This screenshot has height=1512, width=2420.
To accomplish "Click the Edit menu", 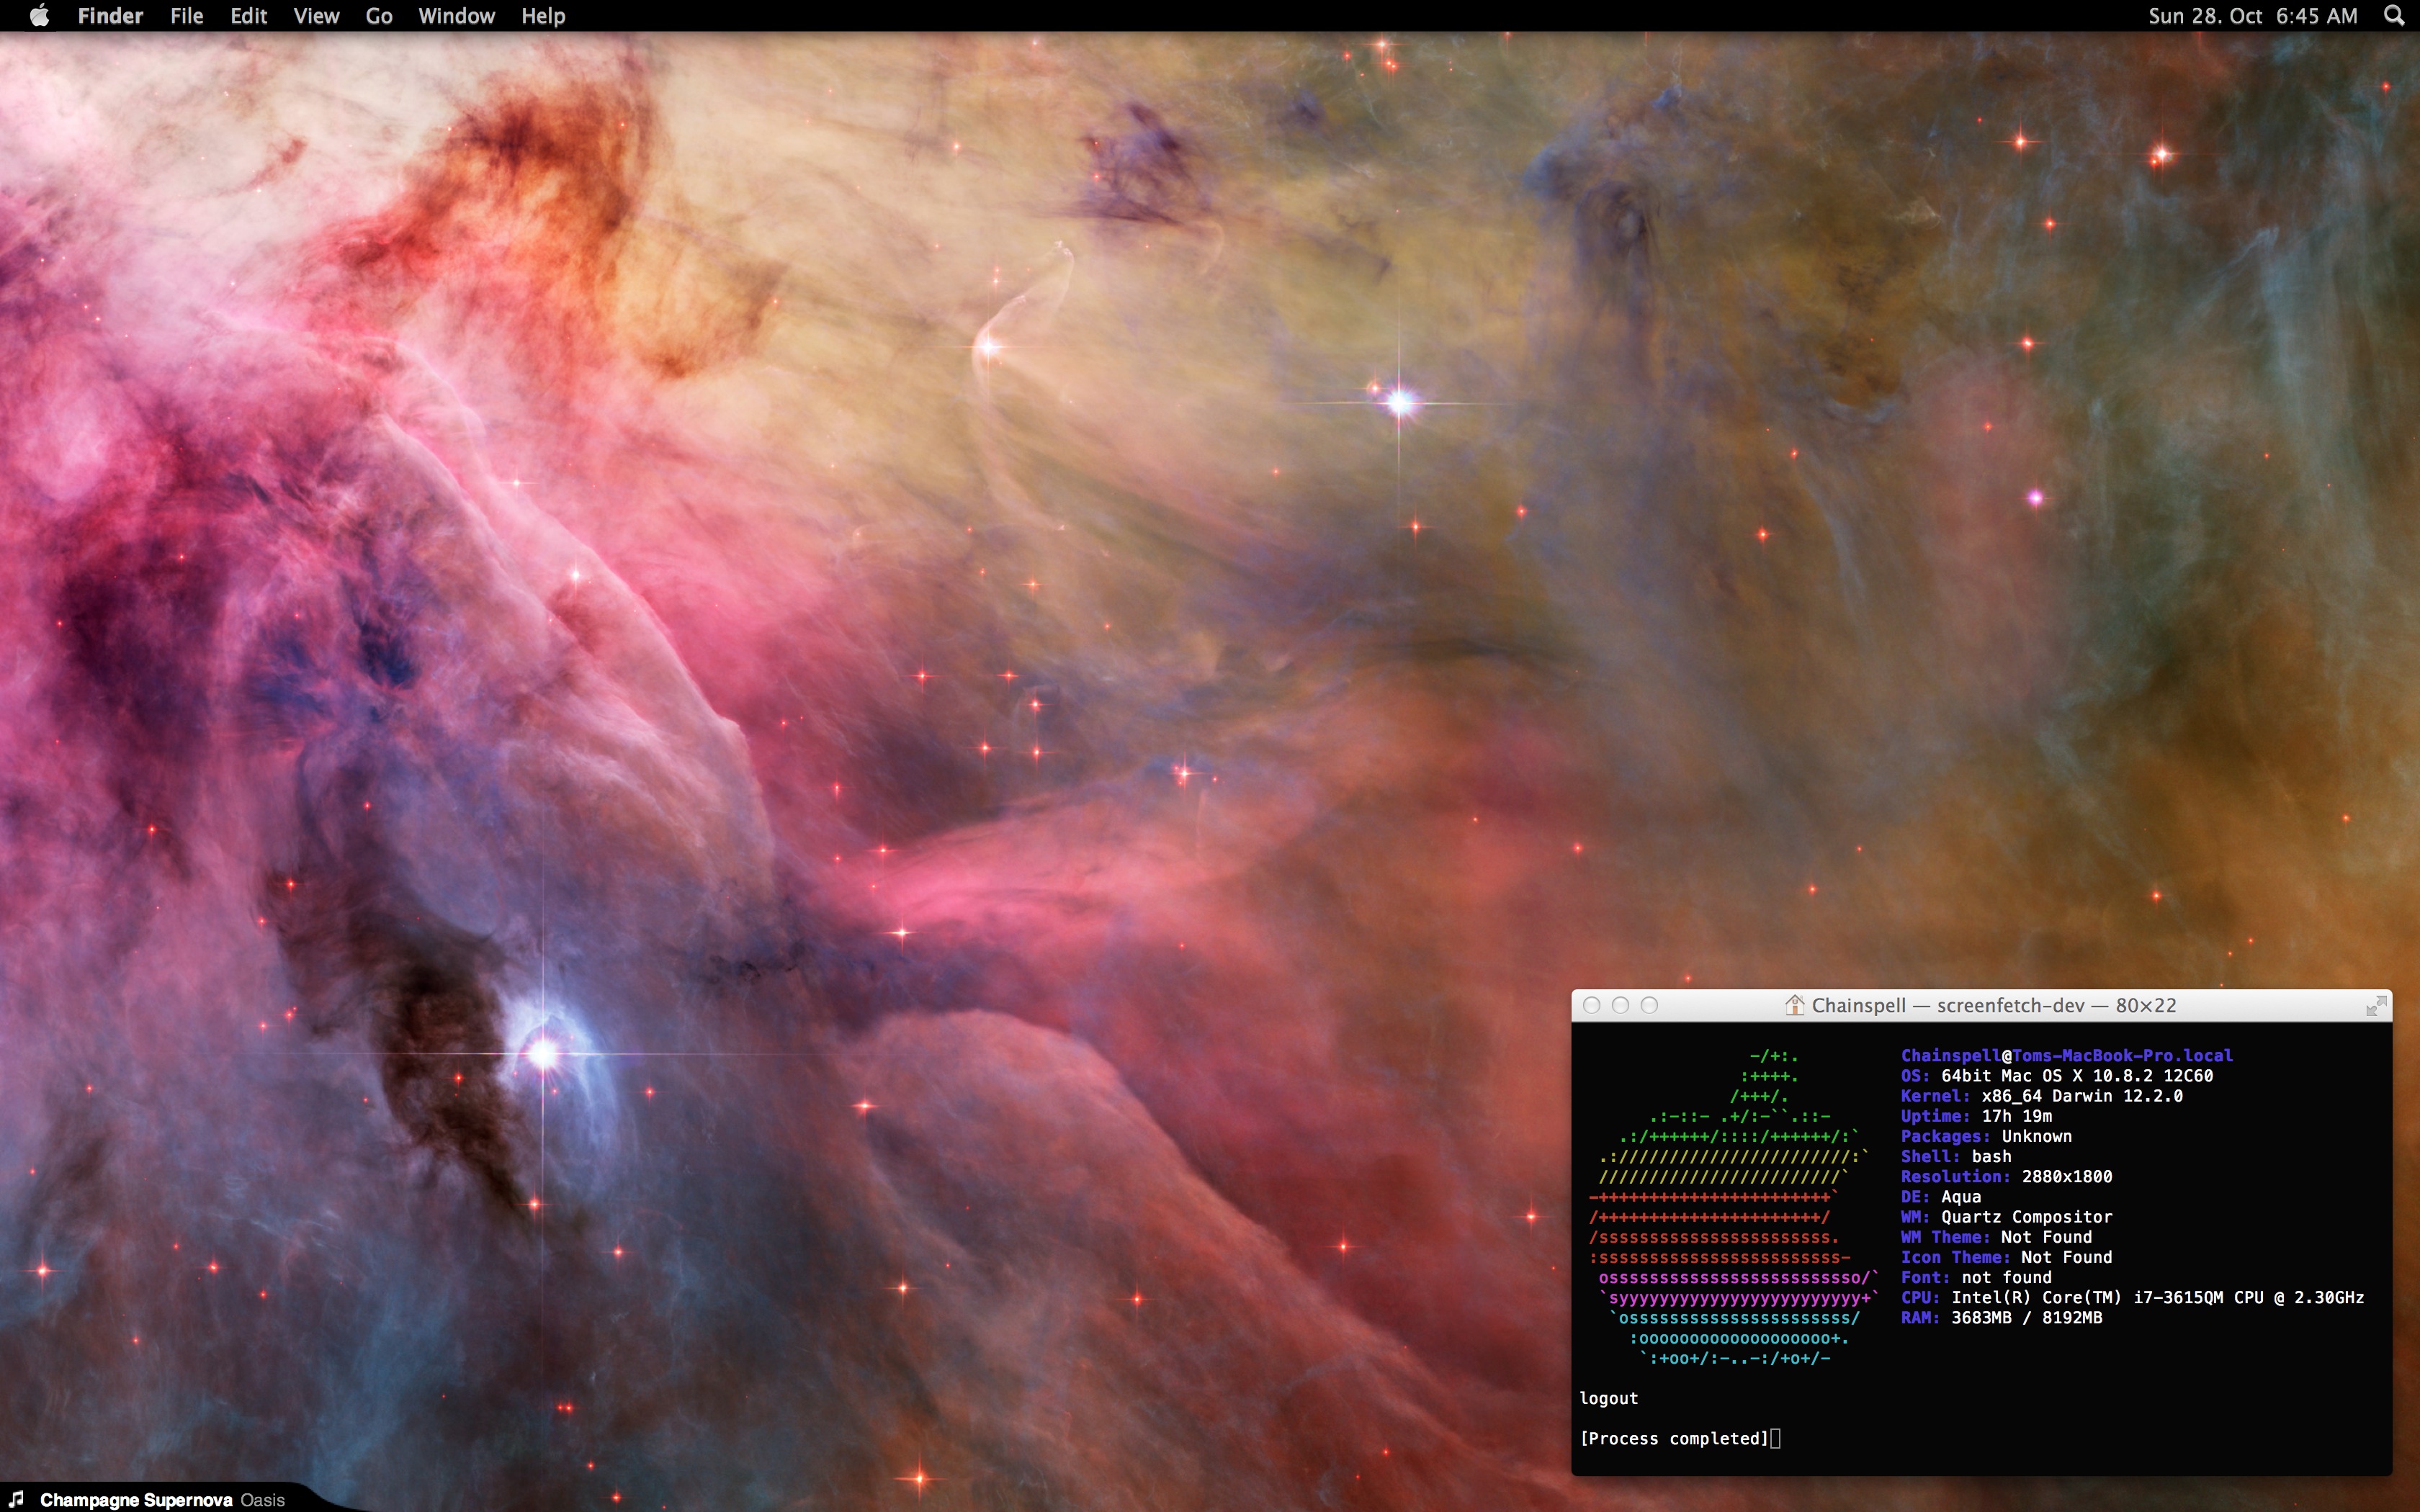I will (x=251, y=16).
